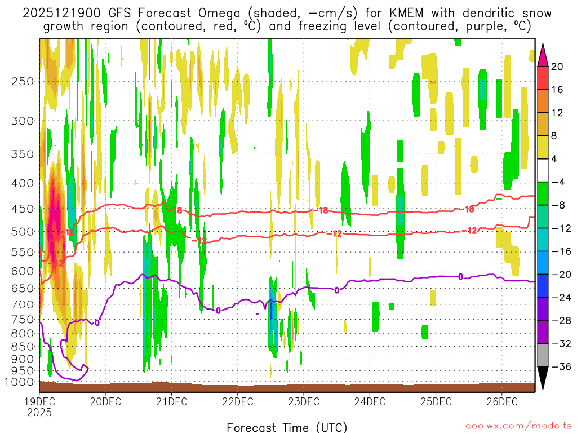
Task: Pick the red colorbar segment between 16 and 20
Action: [543, 78]
